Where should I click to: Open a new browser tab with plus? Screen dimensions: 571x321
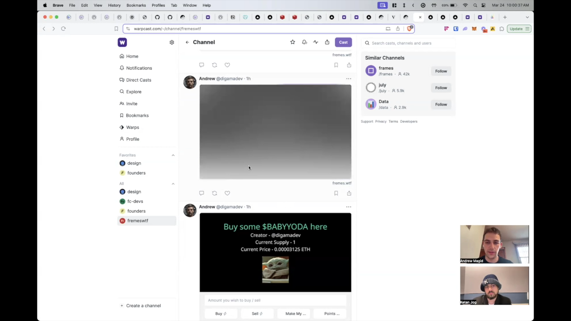pyautogui.click(x=505, y=17)
